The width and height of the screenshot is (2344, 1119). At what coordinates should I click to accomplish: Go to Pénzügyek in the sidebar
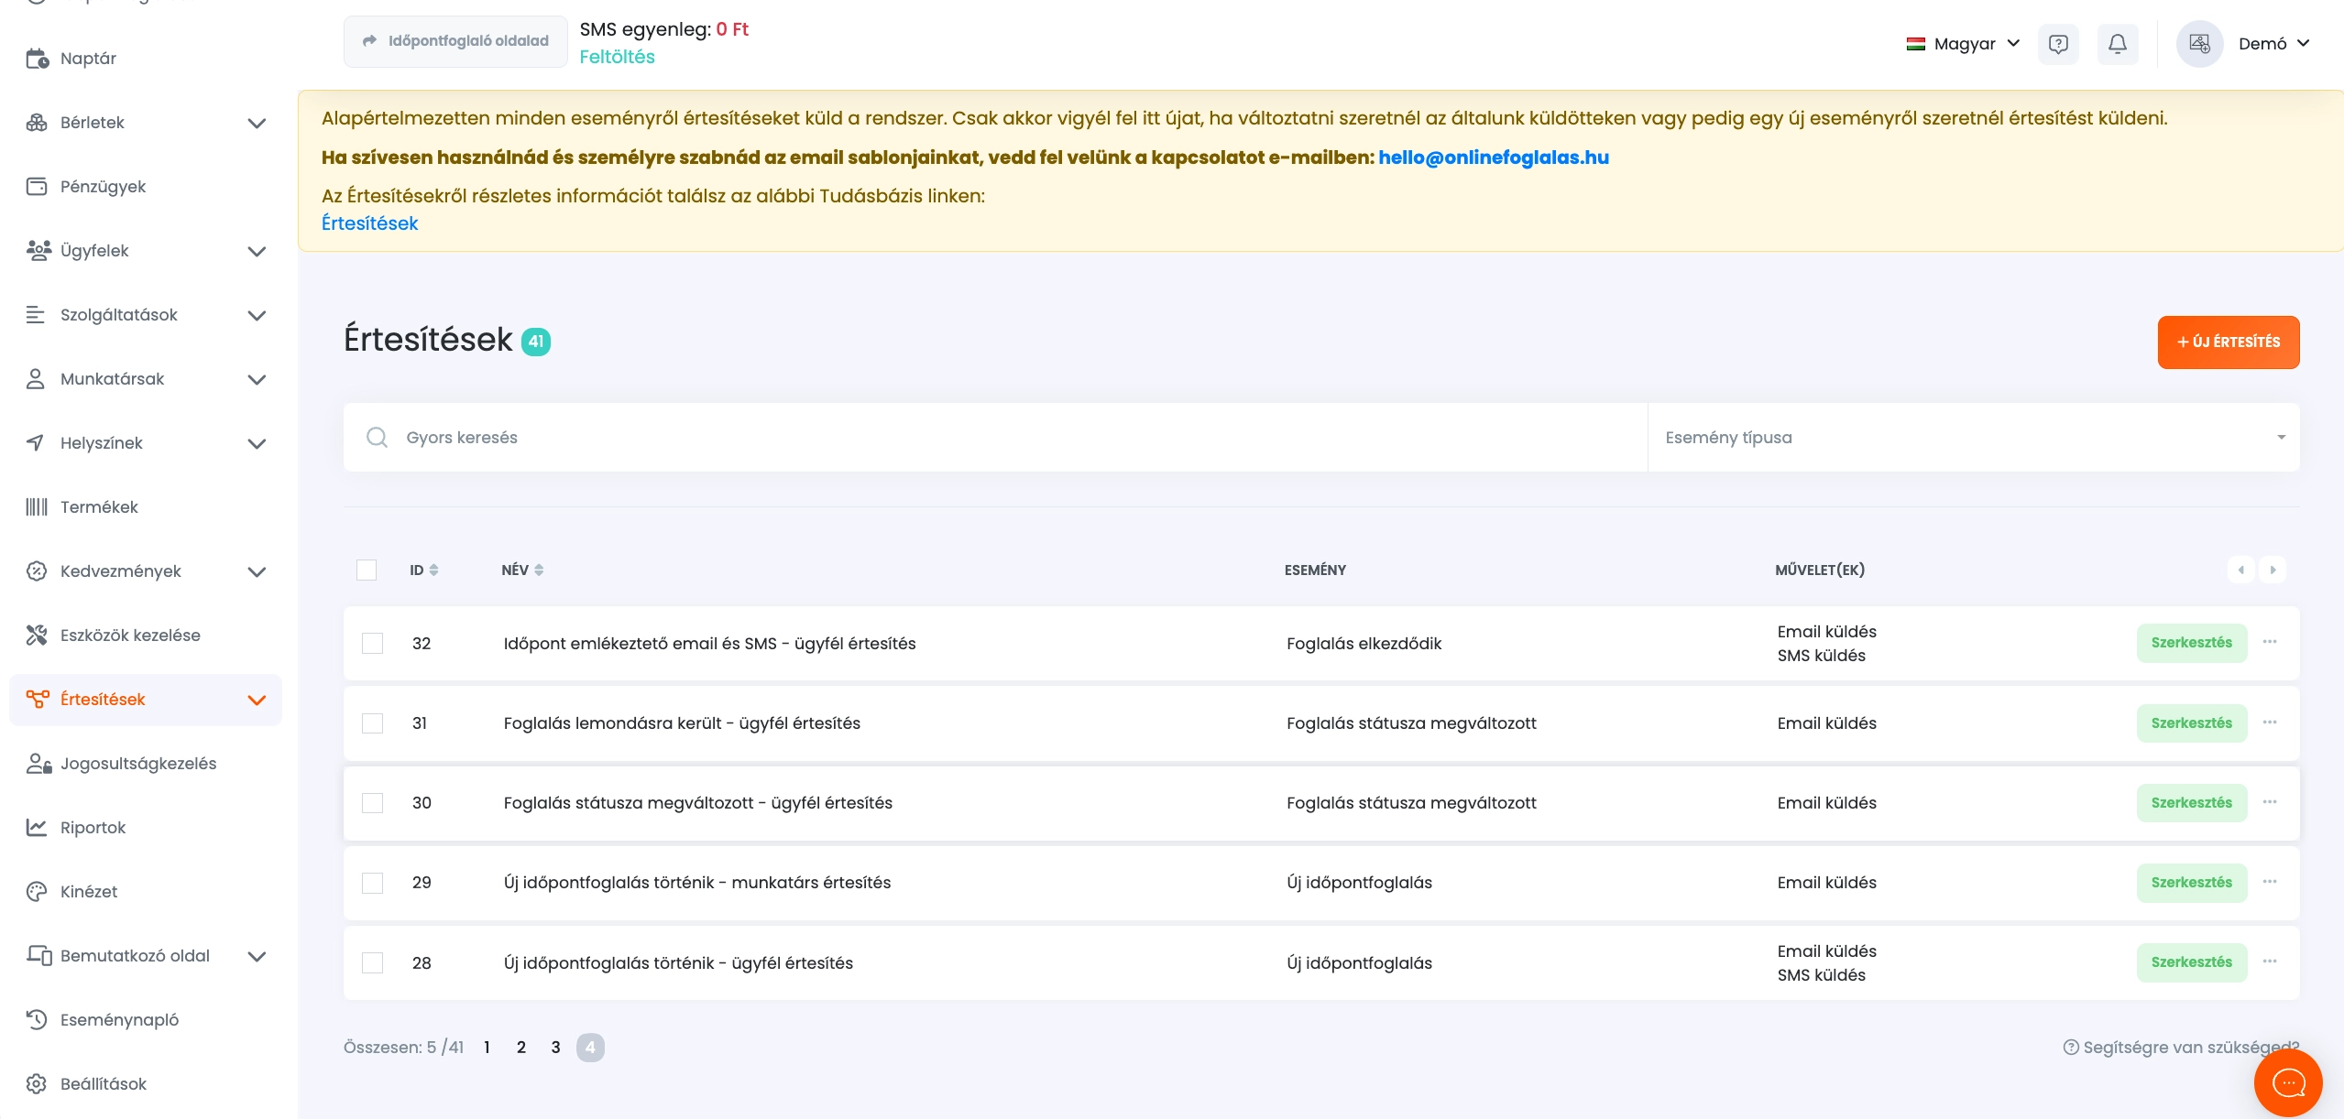(103, 187)
